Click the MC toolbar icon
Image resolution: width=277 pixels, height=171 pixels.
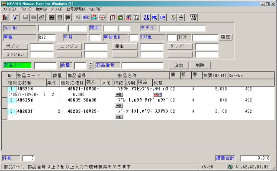[155, 17]
